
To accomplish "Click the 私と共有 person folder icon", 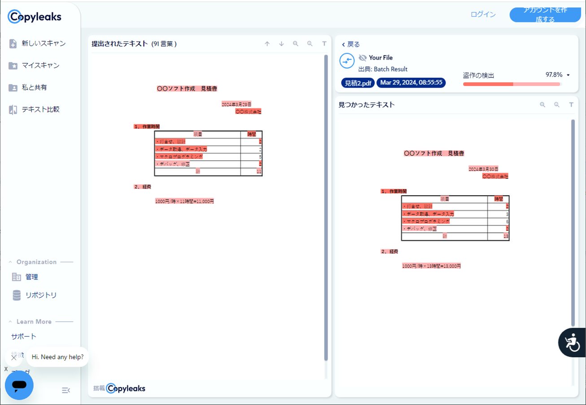I will (13, 88).
